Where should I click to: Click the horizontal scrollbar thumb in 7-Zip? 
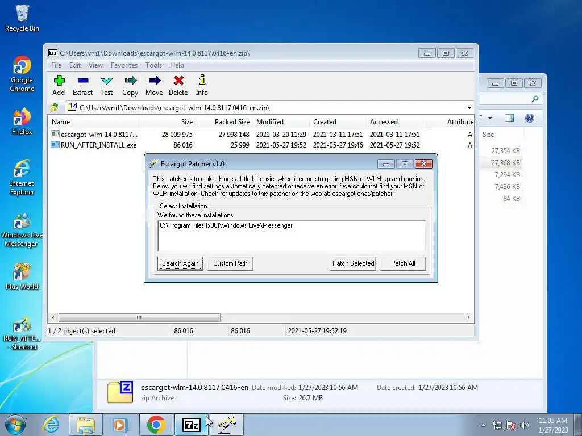[x=139, y=318]
